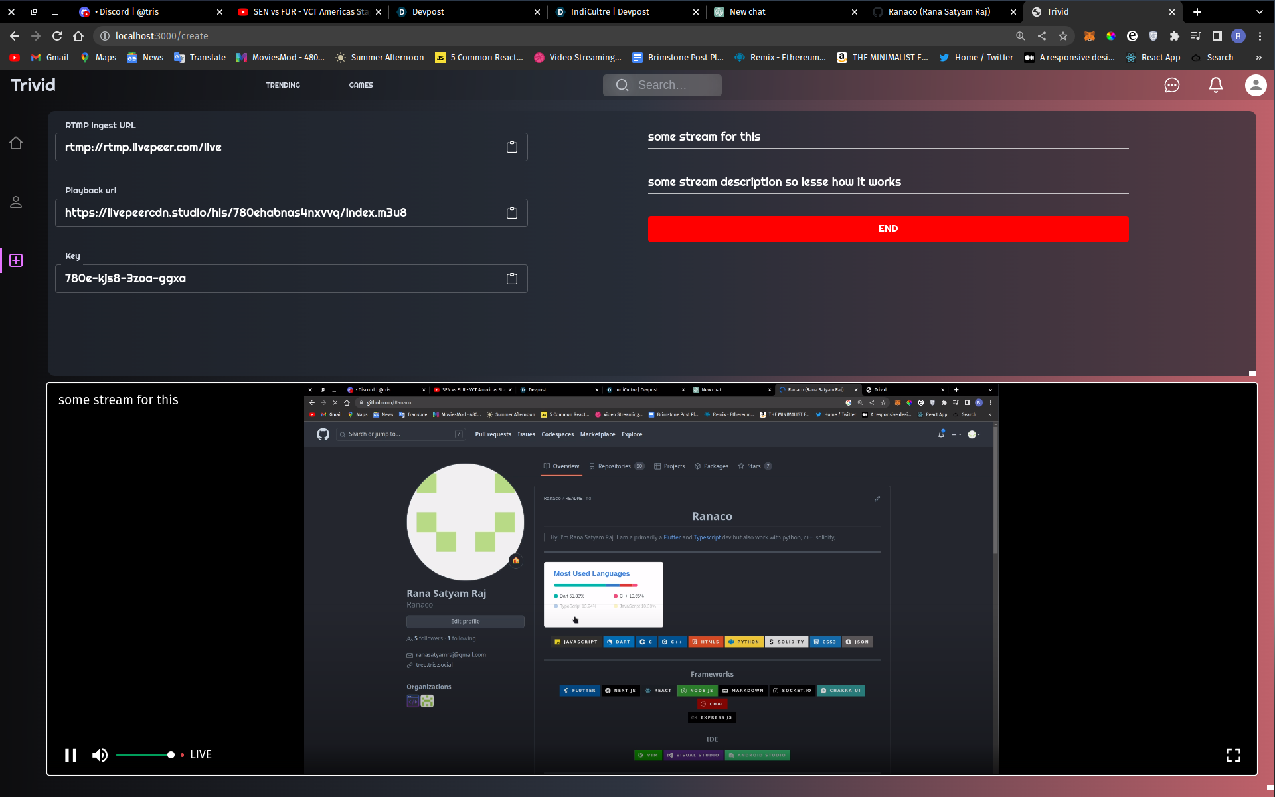1275x797 pixels.
Task: Click the create stream plus icon
Action: point(16,260)
